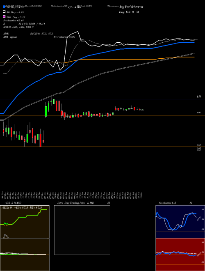Click the 'ADX: 0 +DY: 87.5 -DY: 87.5' header
Viewport: 205px width, 271px height.
[x=22, y=208]
